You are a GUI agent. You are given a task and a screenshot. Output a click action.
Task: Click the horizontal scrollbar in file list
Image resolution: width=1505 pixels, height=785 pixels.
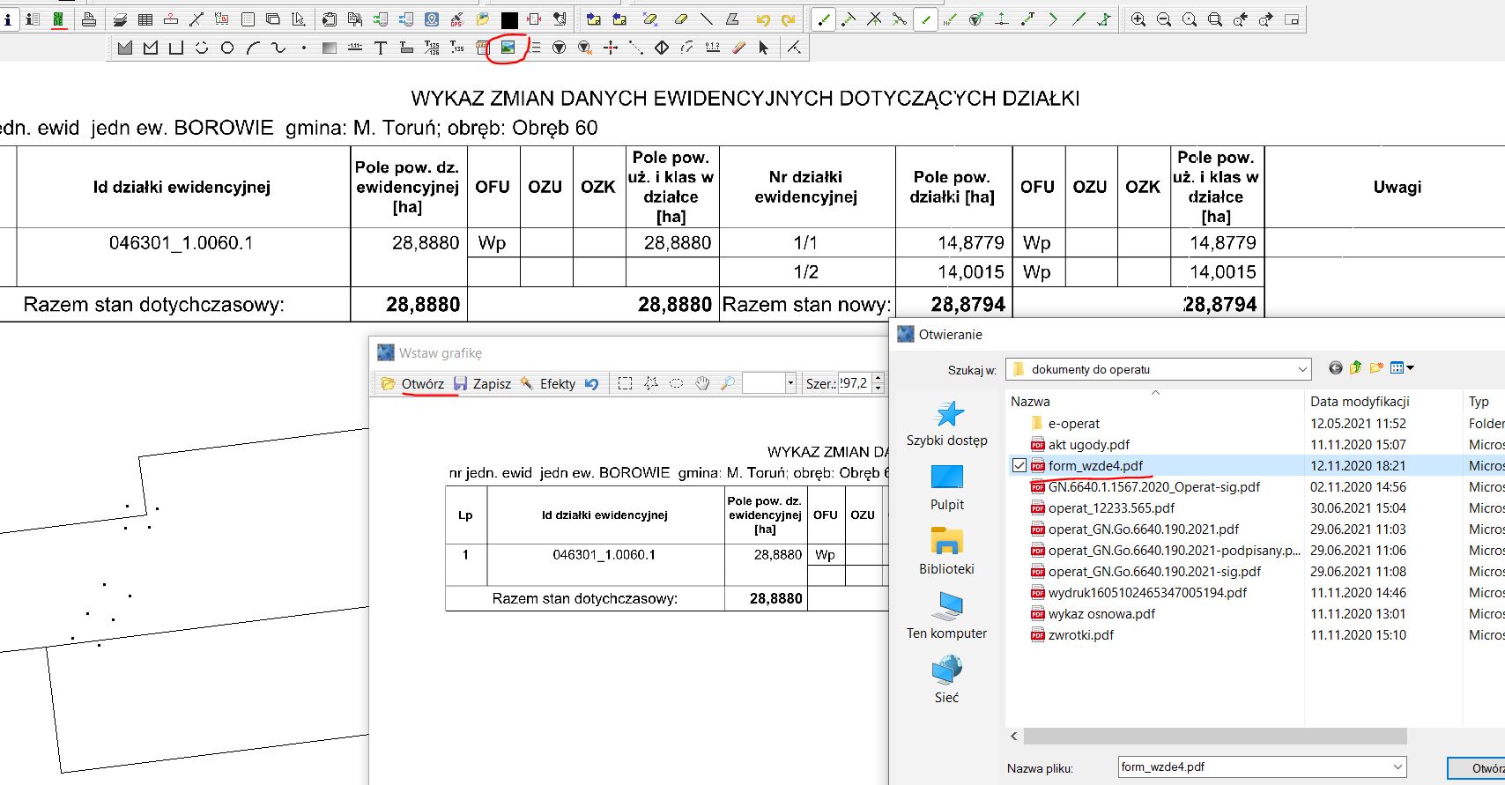pyautogui.click(x=1215, y=736)
